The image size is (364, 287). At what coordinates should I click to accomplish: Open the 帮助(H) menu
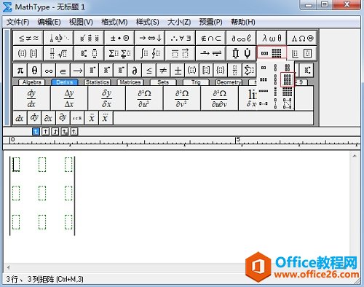(243, 22)
